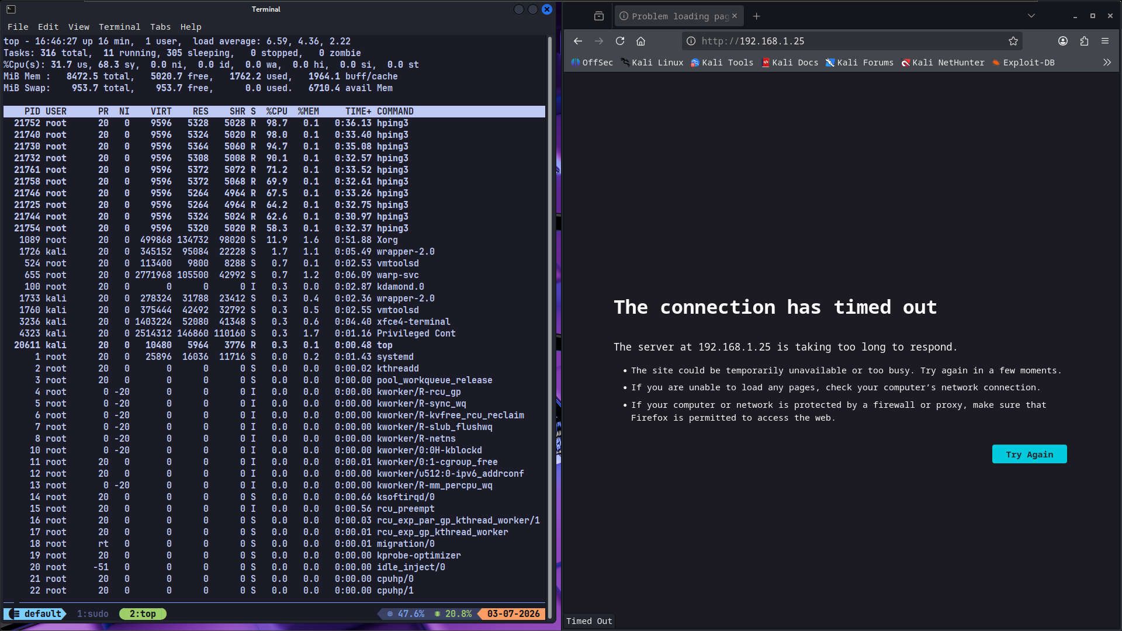Viewport: 1122px width, 631px height.
Task: Open terminal Help menu
Action: coord(191,27)
